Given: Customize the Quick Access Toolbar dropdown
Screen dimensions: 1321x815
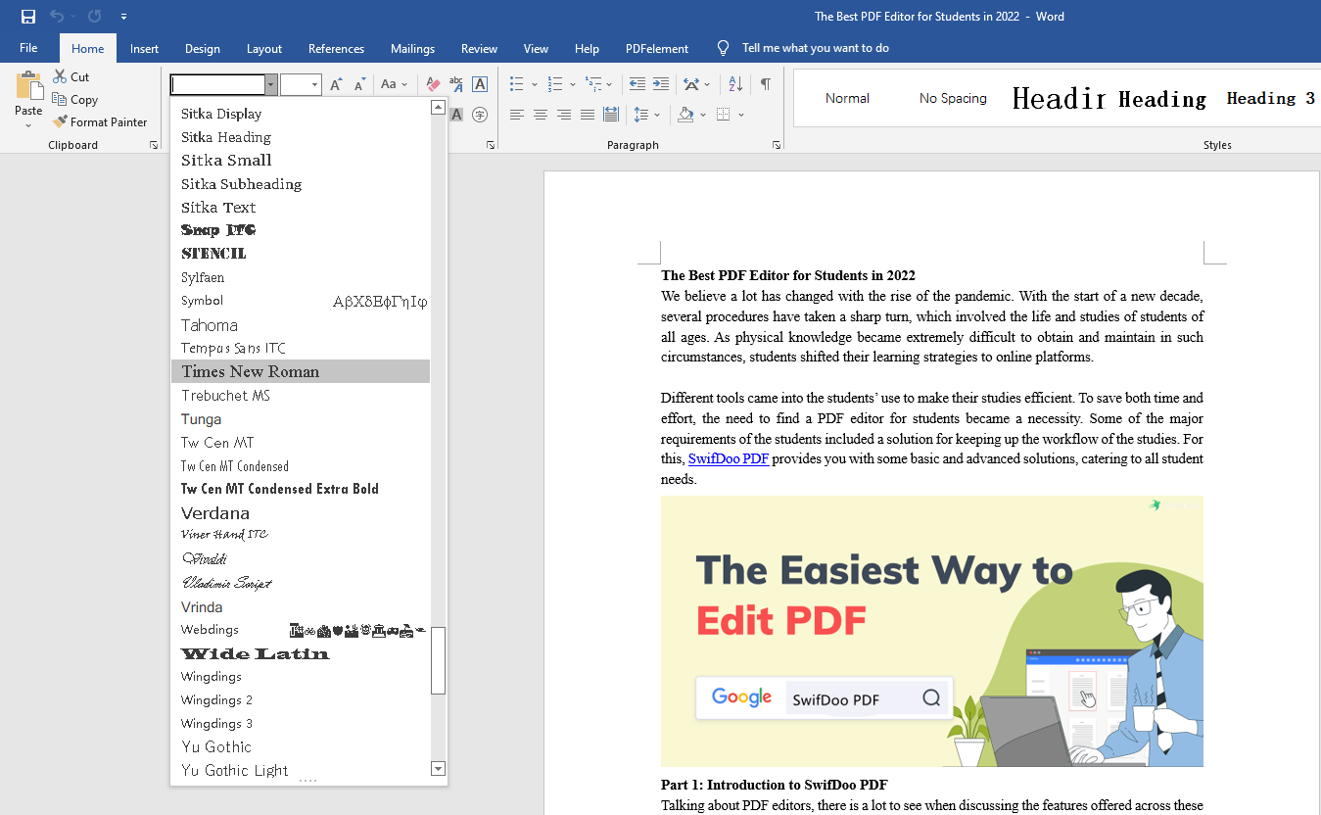Looking at the screenshot, I should click(123, 17).
